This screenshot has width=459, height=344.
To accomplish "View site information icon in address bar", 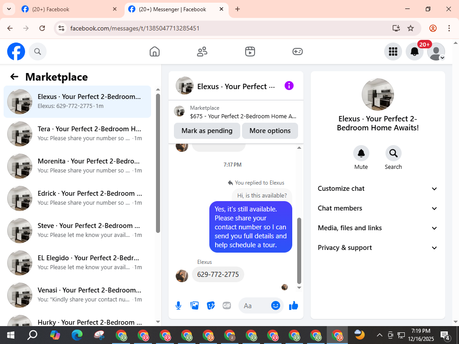I will pyautogui.click(x=61, y=28).
